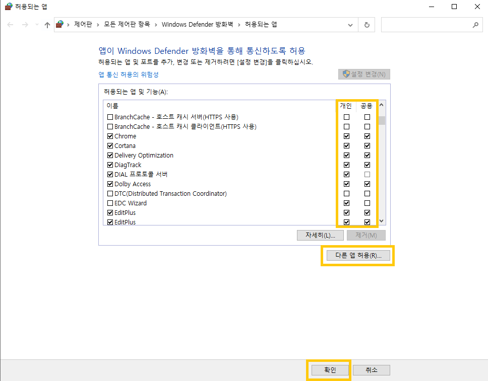The width and height of the screenshot is (488, 381).
Task: Click 다른 앱 허용(R)... button
Action: (x=358, y=256)
